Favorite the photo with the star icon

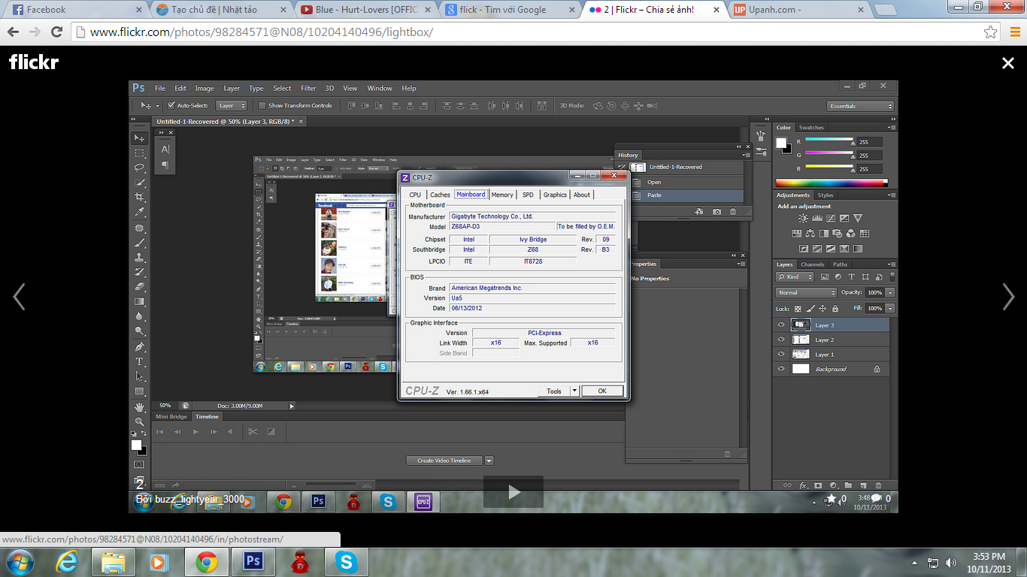click(830, 500)
